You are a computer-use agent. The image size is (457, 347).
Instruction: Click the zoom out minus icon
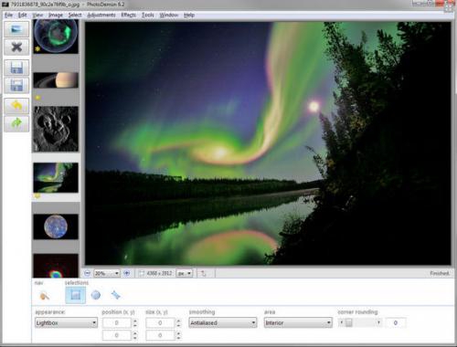(88, 273)
